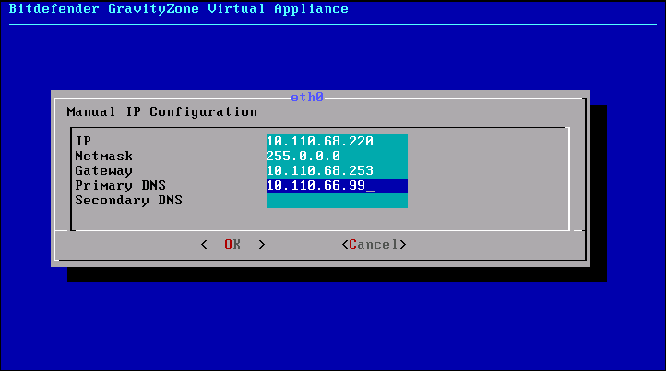Click the eth0 dialog title

point(307,97)
